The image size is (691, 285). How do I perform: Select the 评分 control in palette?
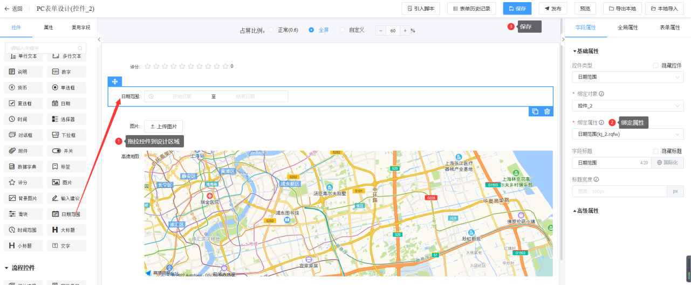[23, 183]
